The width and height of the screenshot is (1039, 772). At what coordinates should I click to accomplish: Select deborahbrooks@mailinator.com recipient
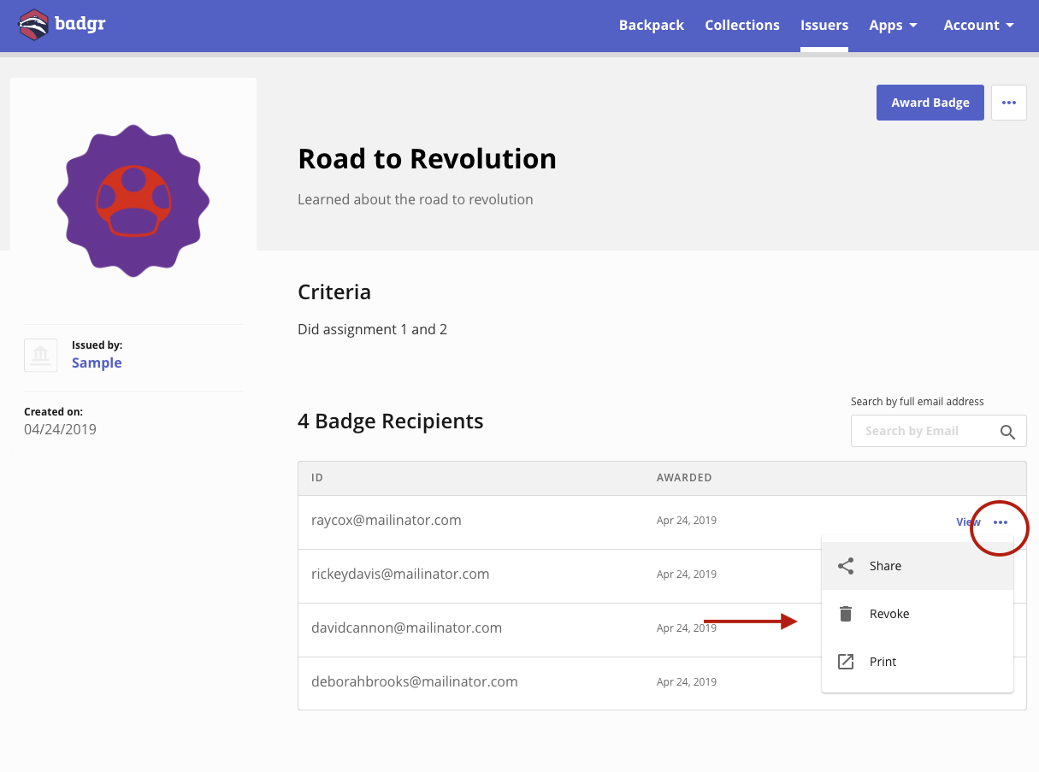pos(415,681)
